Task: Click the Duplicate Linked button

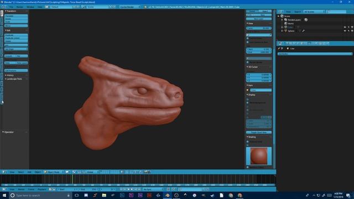Action: 16,38
